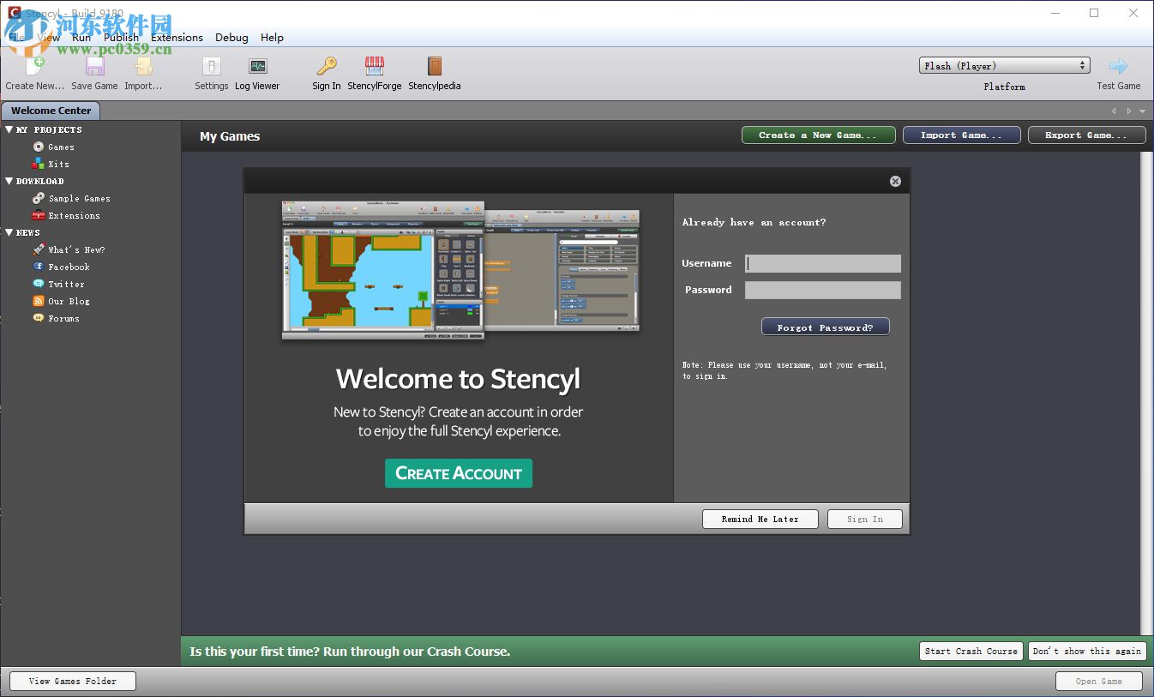Click the crash course prompt text

pyautogui.click(x=350, y=652)
